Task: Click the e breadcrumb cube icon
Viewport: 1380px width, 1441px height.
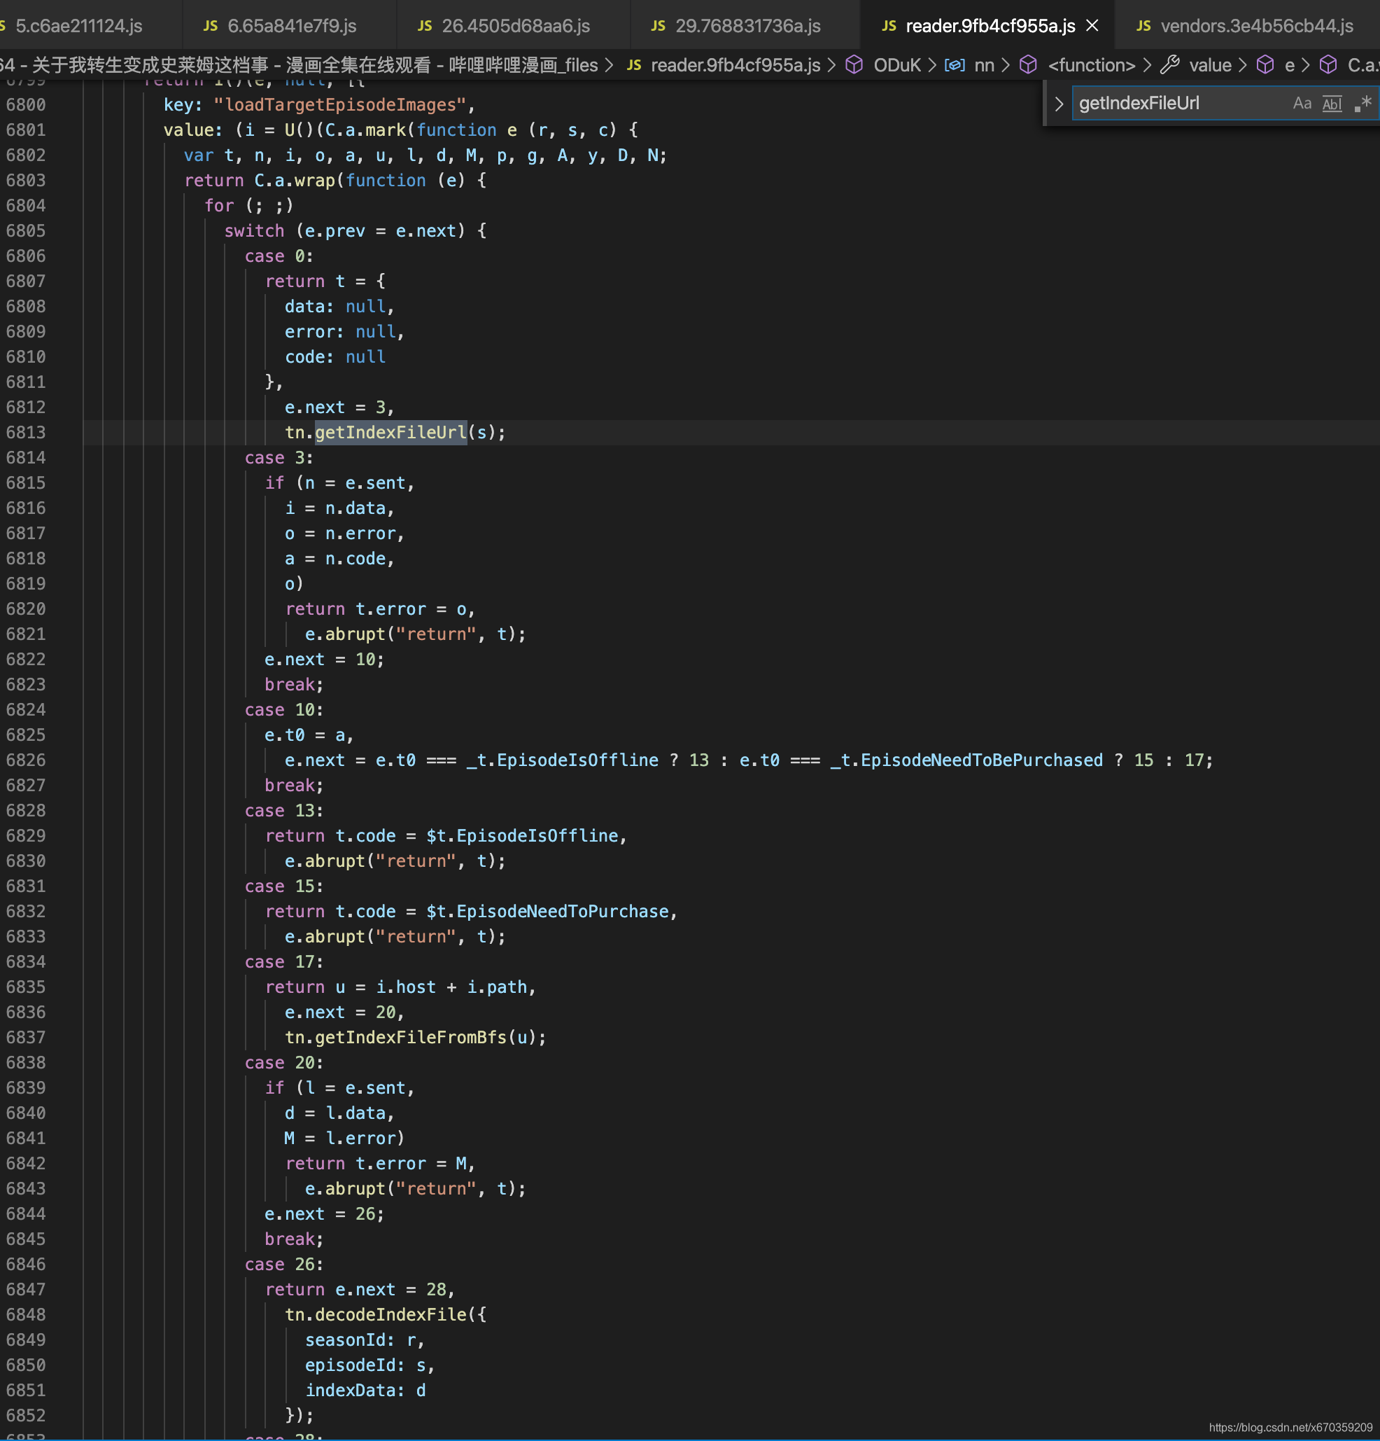Action: (1265, 65)
